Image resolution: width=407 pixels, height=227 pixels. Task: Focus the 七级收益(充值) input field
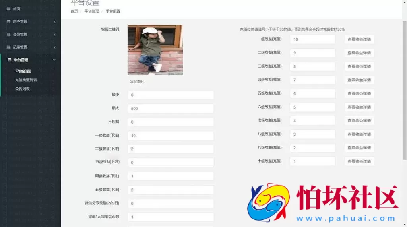(313, 120)
